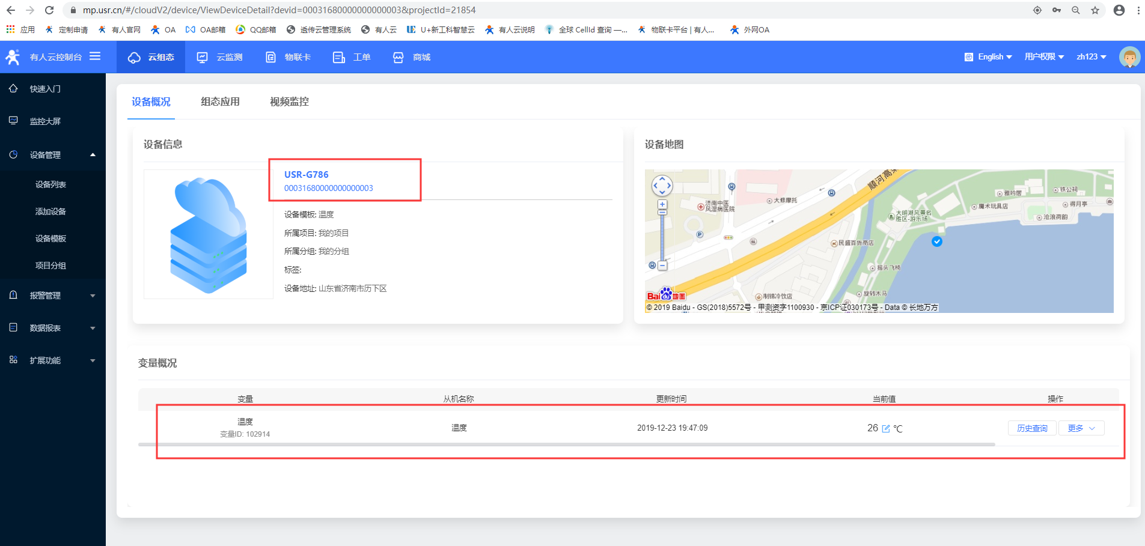Click the 历史查询 button
The height and width of the screenshot is (546, 1145).
[x=1031, y=428]
